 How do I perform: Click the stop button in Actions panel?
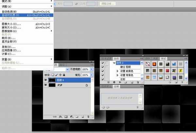(x=109, y=82)
